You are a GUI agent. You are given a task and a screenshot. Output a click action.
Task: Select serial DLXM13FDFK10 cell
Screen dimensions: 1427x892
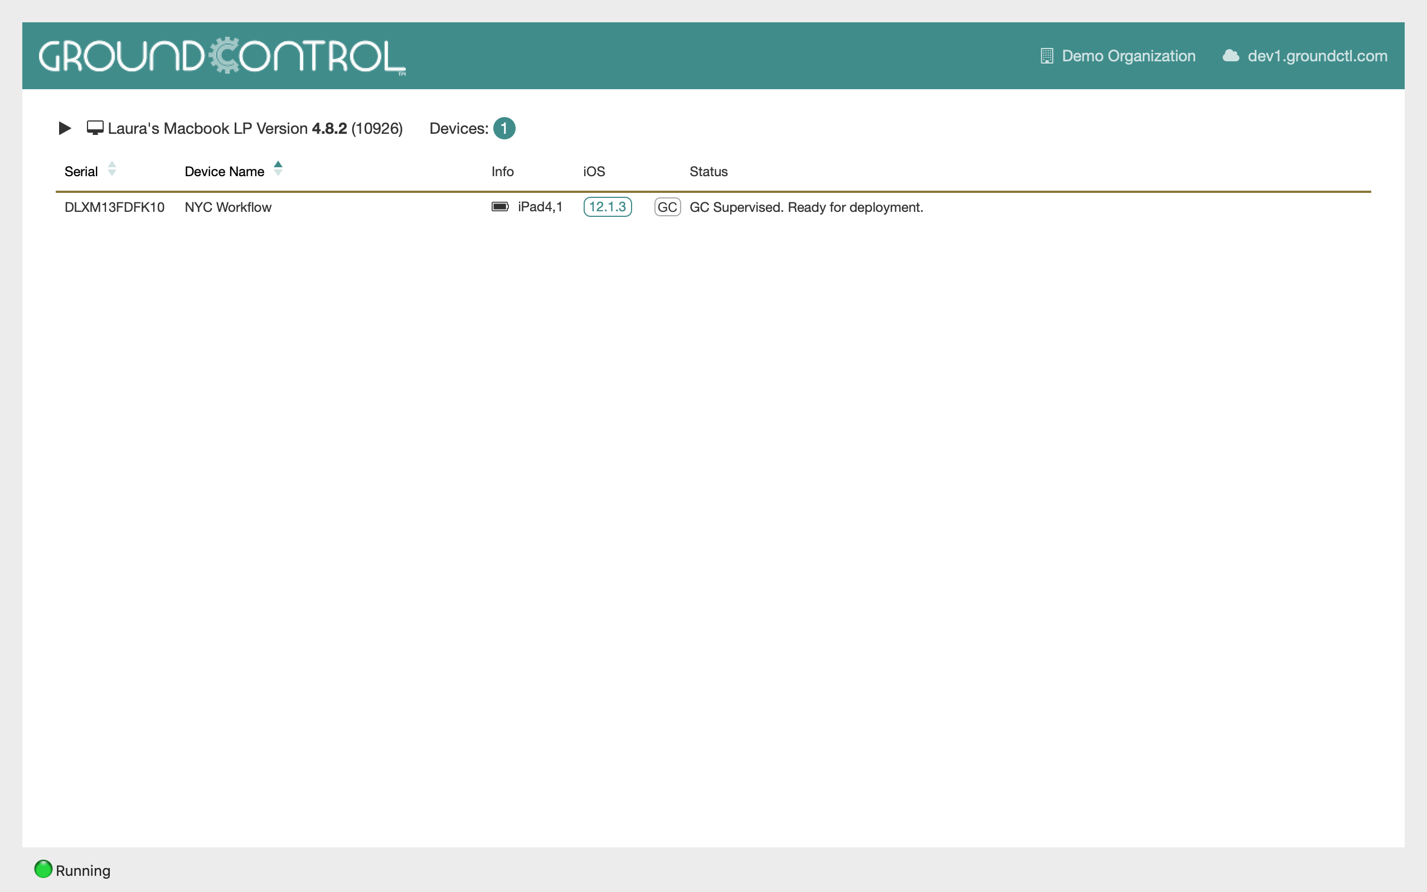coord(114,207)
